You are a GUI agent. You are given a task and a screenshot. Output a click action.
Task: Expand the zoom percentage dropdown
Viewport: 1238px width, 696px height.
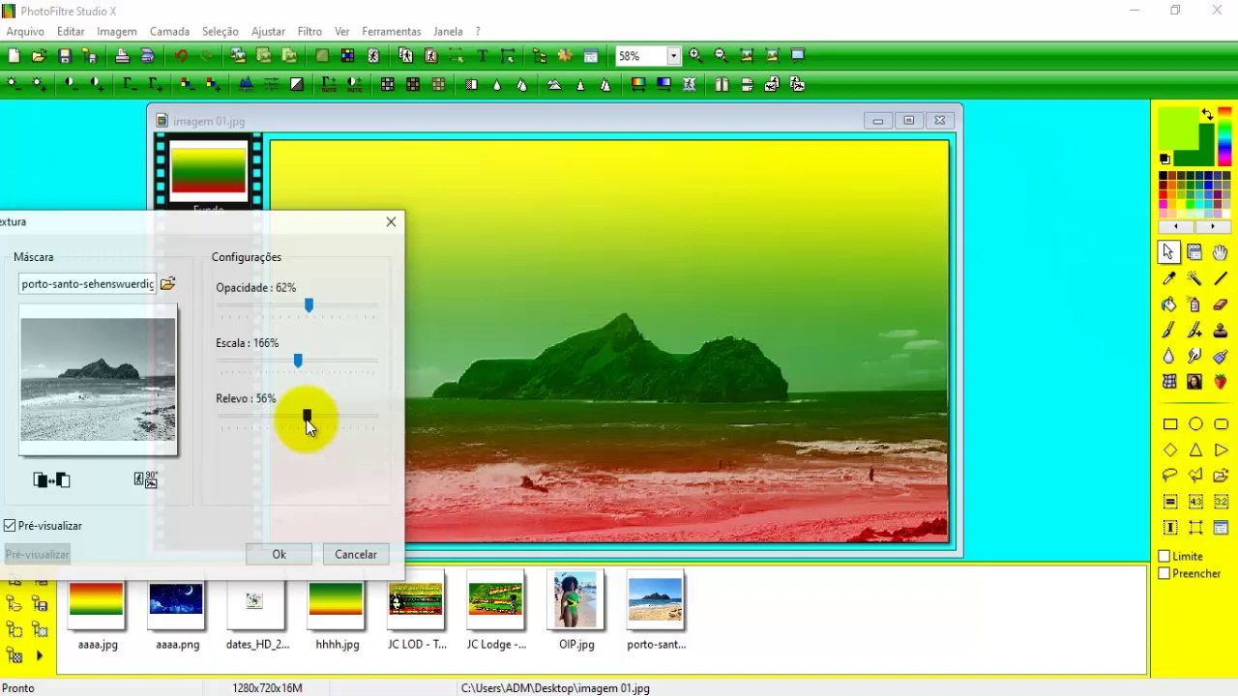[673, 56]
